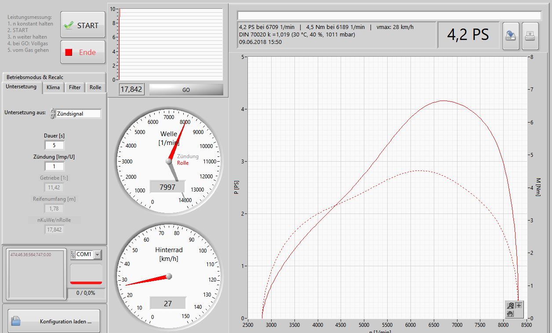Edit the Dauer [s] value field

[x=54, y=145]
